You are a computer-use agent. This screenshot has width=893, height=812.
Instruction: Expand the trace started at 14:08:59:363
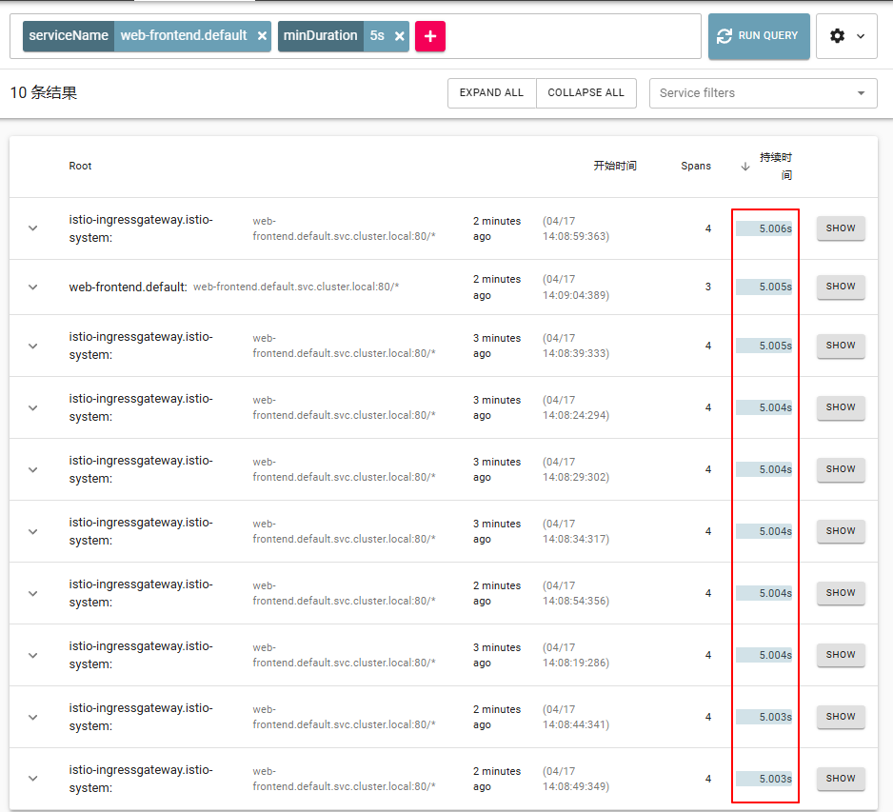tap(33, 228)
